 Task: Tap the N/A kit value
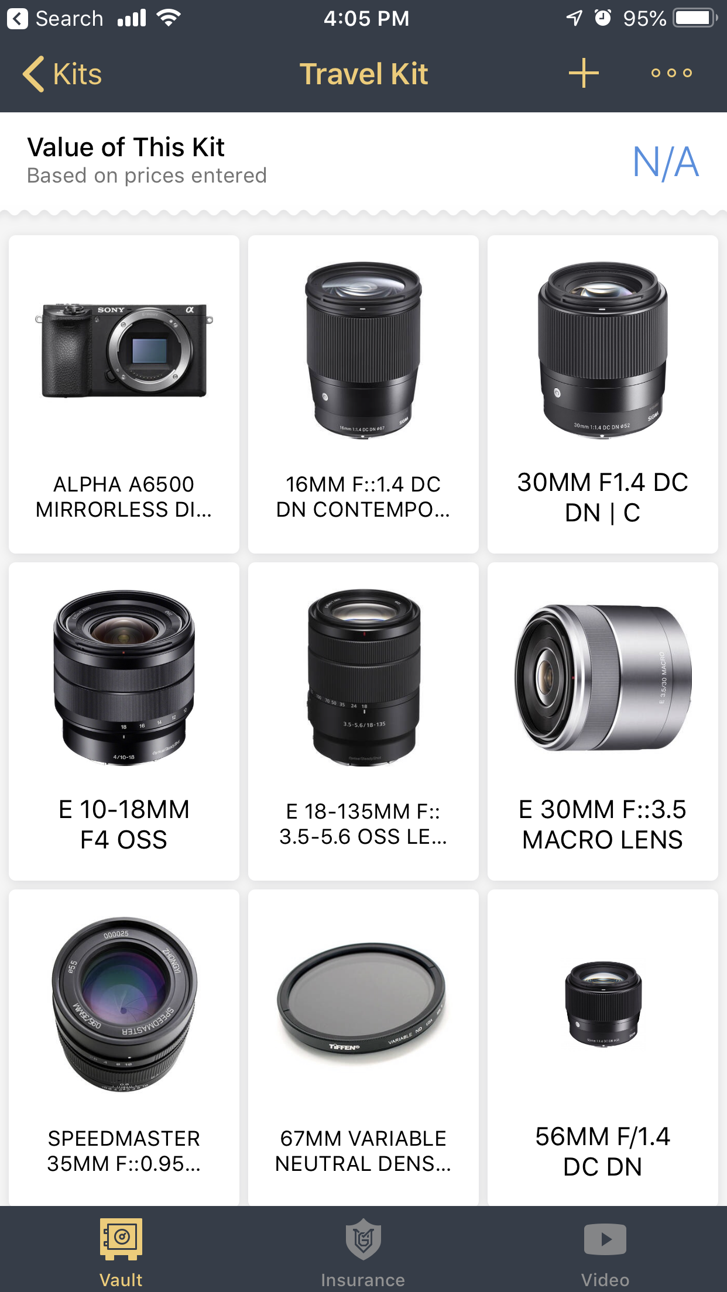click(x=666, y=161)
